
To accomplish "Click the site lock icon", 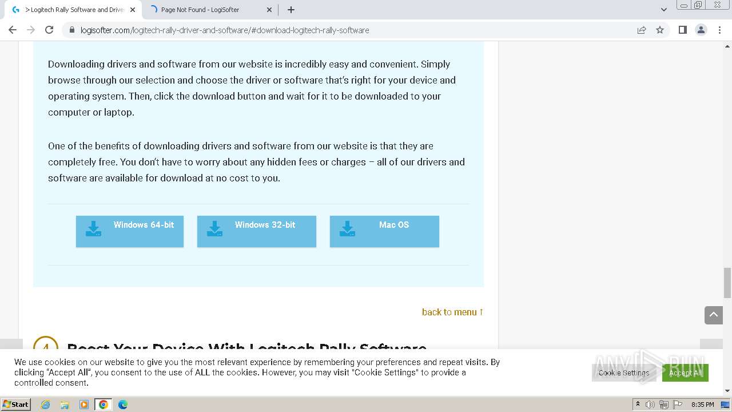I will [x=72, y=30].
